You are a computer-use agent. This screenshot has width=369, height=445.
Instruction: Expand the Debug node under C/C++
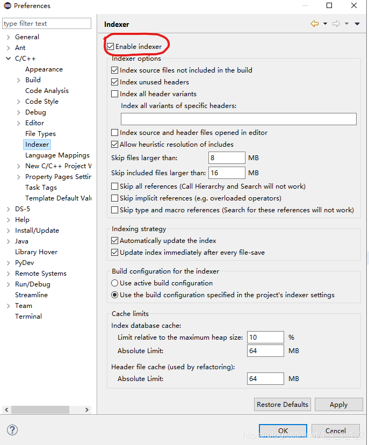pyautogui.click(x=18, y=112)
